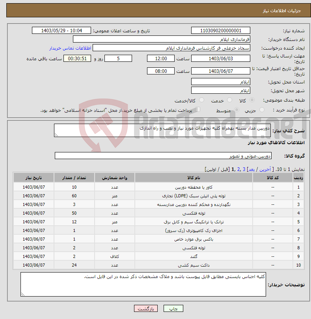
Task: Click the delivery city field ایلام
Action: [x=221, y=90]
